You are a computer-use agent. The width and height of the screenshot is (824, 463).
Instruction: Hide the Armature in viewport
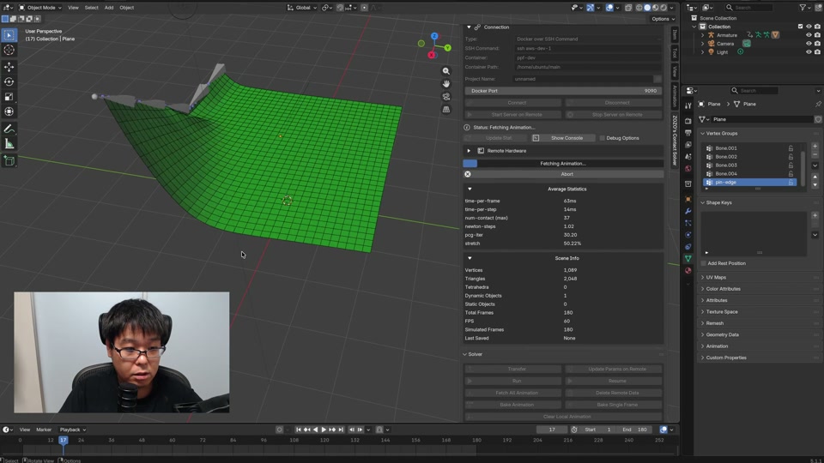coord(809,35)
